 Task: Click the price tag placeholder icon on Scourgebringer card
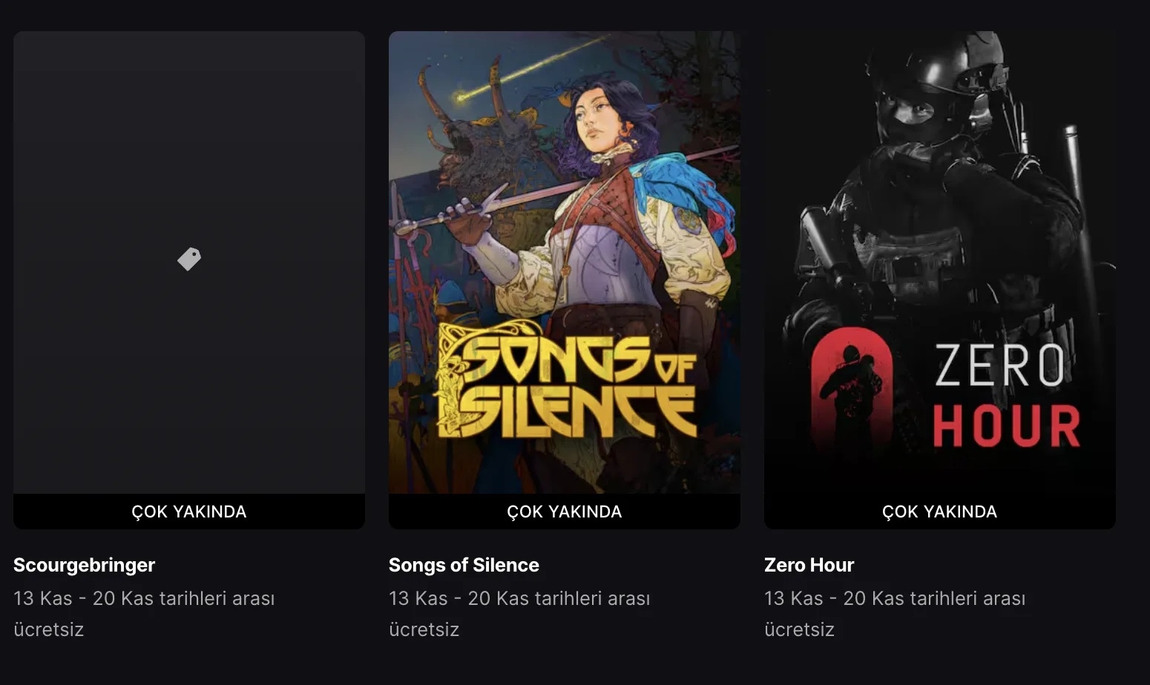click(x=190, y=259)
